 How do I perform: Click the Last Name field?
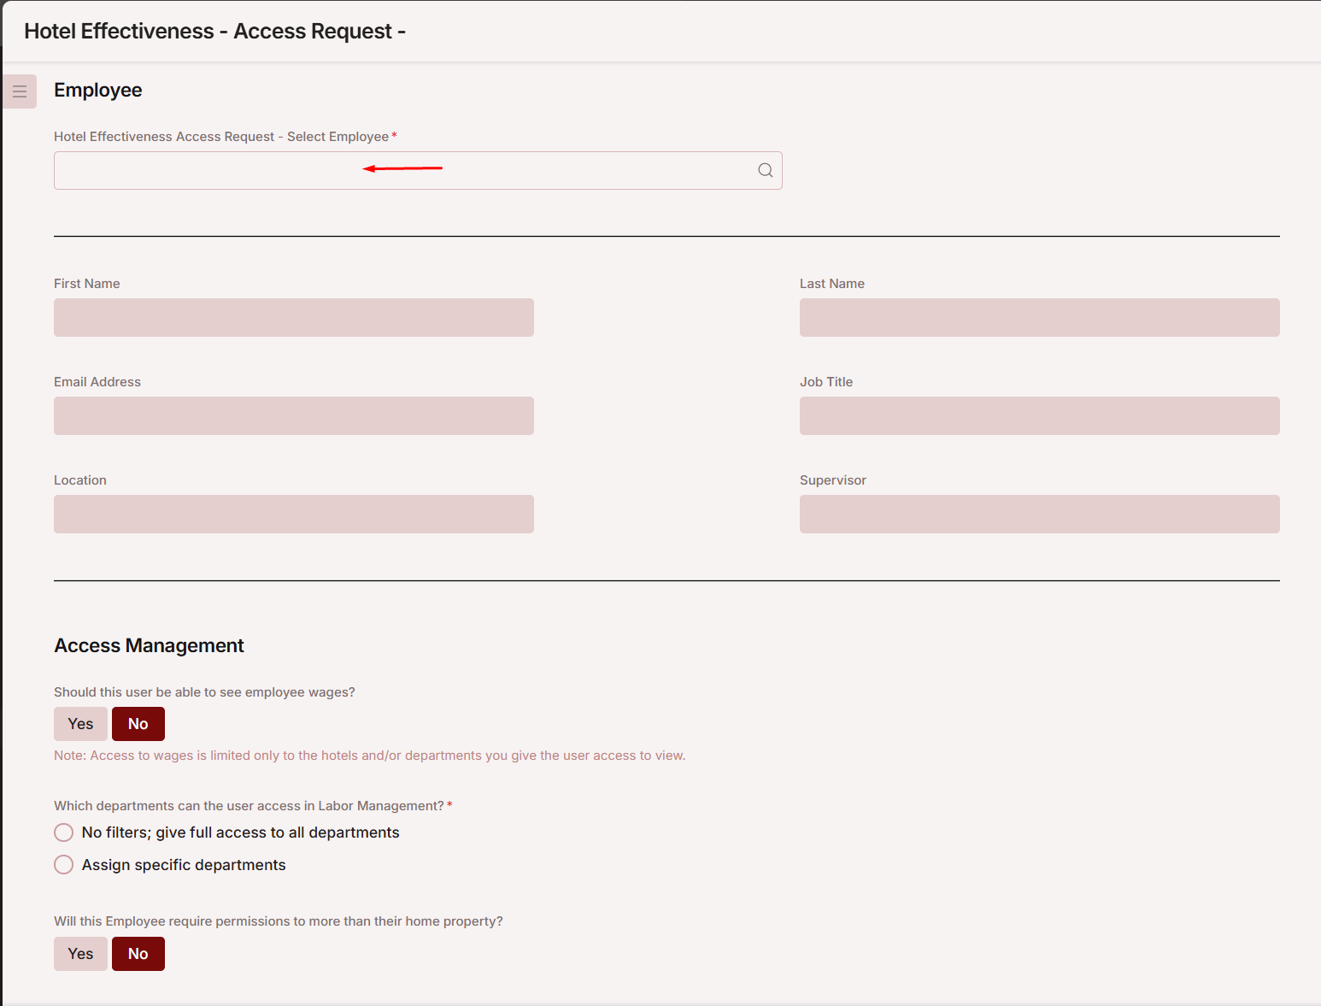click(1039, 317)
